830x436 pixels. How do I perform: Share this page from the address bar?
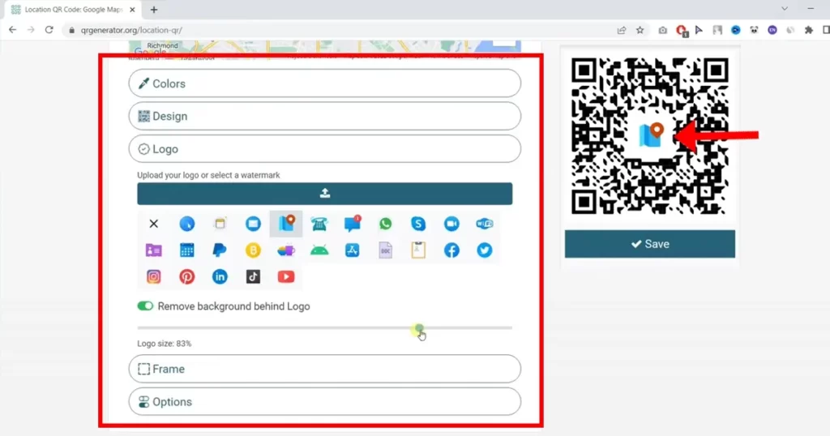622,30
